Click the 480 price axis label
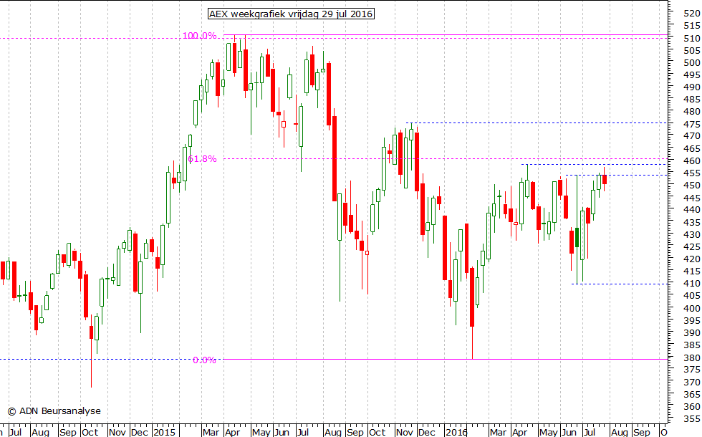702x437 pixels. pyautogui.click(x=692, y=112)
